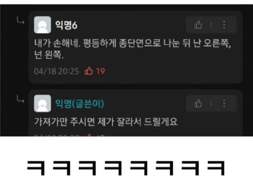Viewport: 253px width, 186px height.
Task: Click the 04/18 20:25 timestamp
Action: (57, 71)
